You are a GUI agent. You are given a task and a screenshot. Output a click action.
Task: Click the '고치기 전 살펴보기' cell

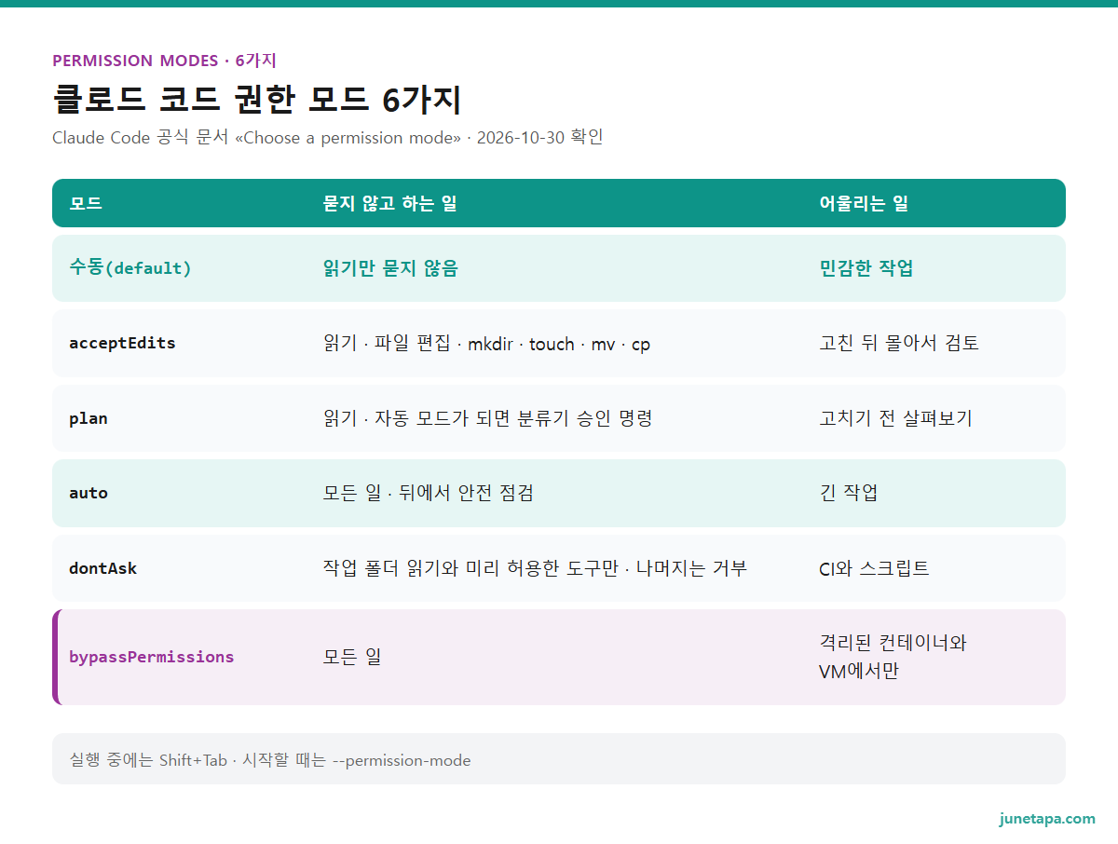[x=895, y=418]
